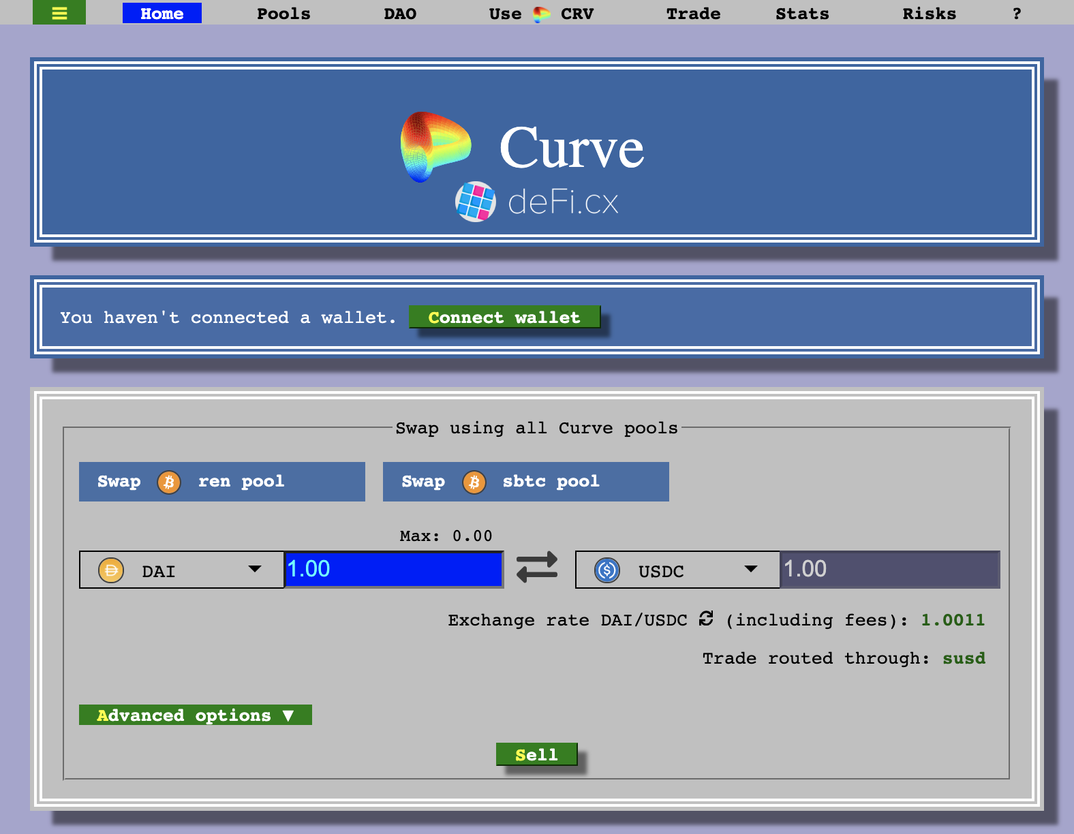Screen dimensions: 1074x834
Task: Open the hamburger menu icon
Action: coord(59,13)
